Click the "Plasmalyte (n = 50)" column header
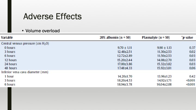Image resolution: width=196 pixels, height=110 pixels. [x=156, y=37]
